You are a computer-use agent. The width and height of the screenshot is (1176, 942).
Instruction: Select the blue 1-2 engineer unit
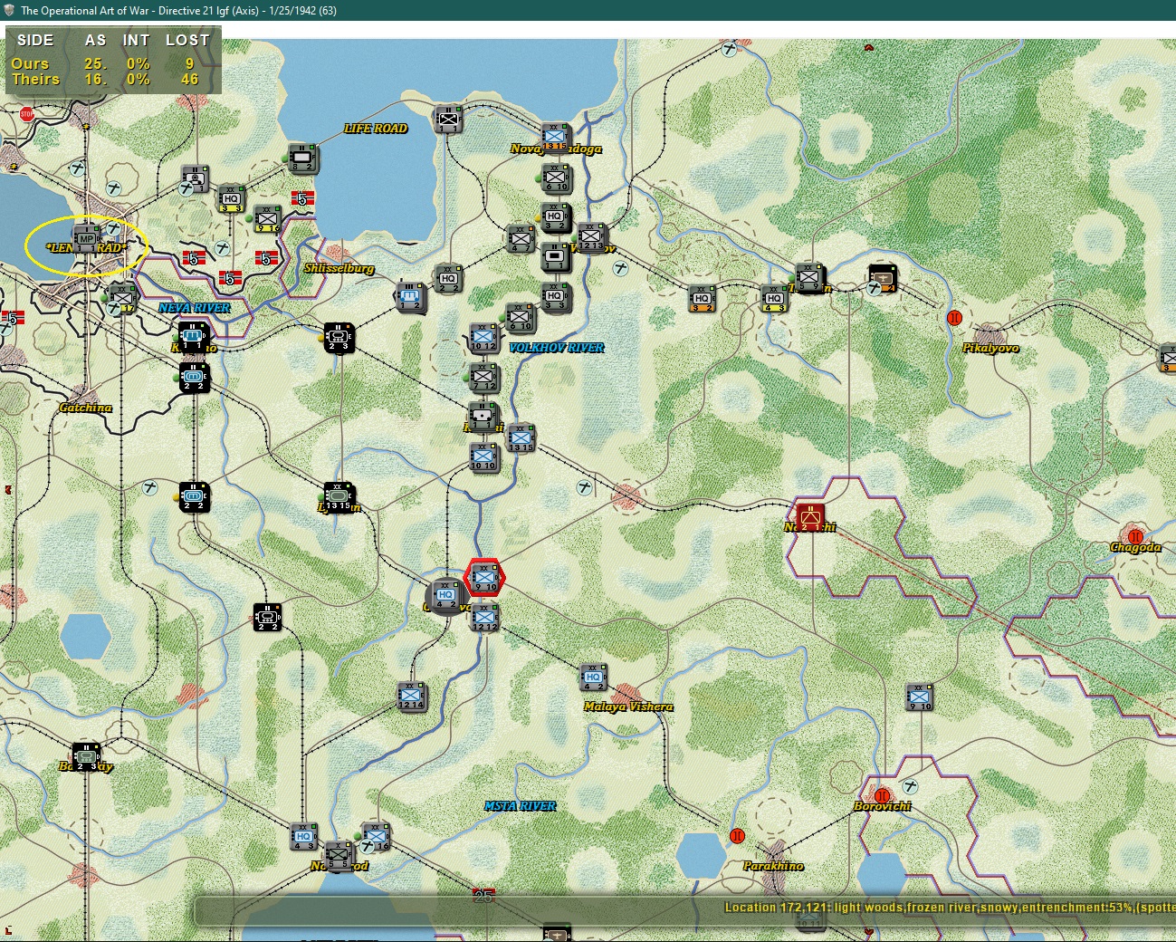click(x=411, y=296)
